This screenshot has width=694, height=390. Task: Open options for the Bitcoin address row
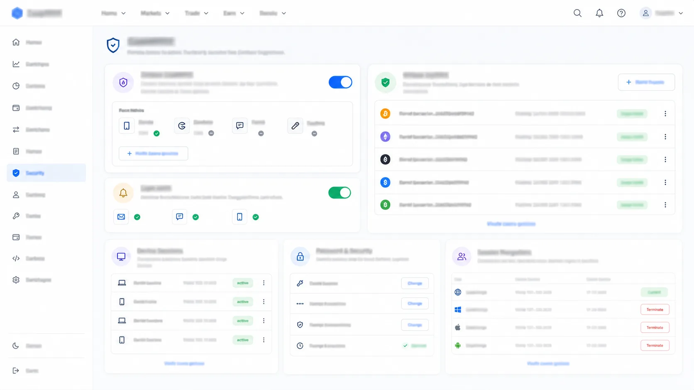pos(665,114)
